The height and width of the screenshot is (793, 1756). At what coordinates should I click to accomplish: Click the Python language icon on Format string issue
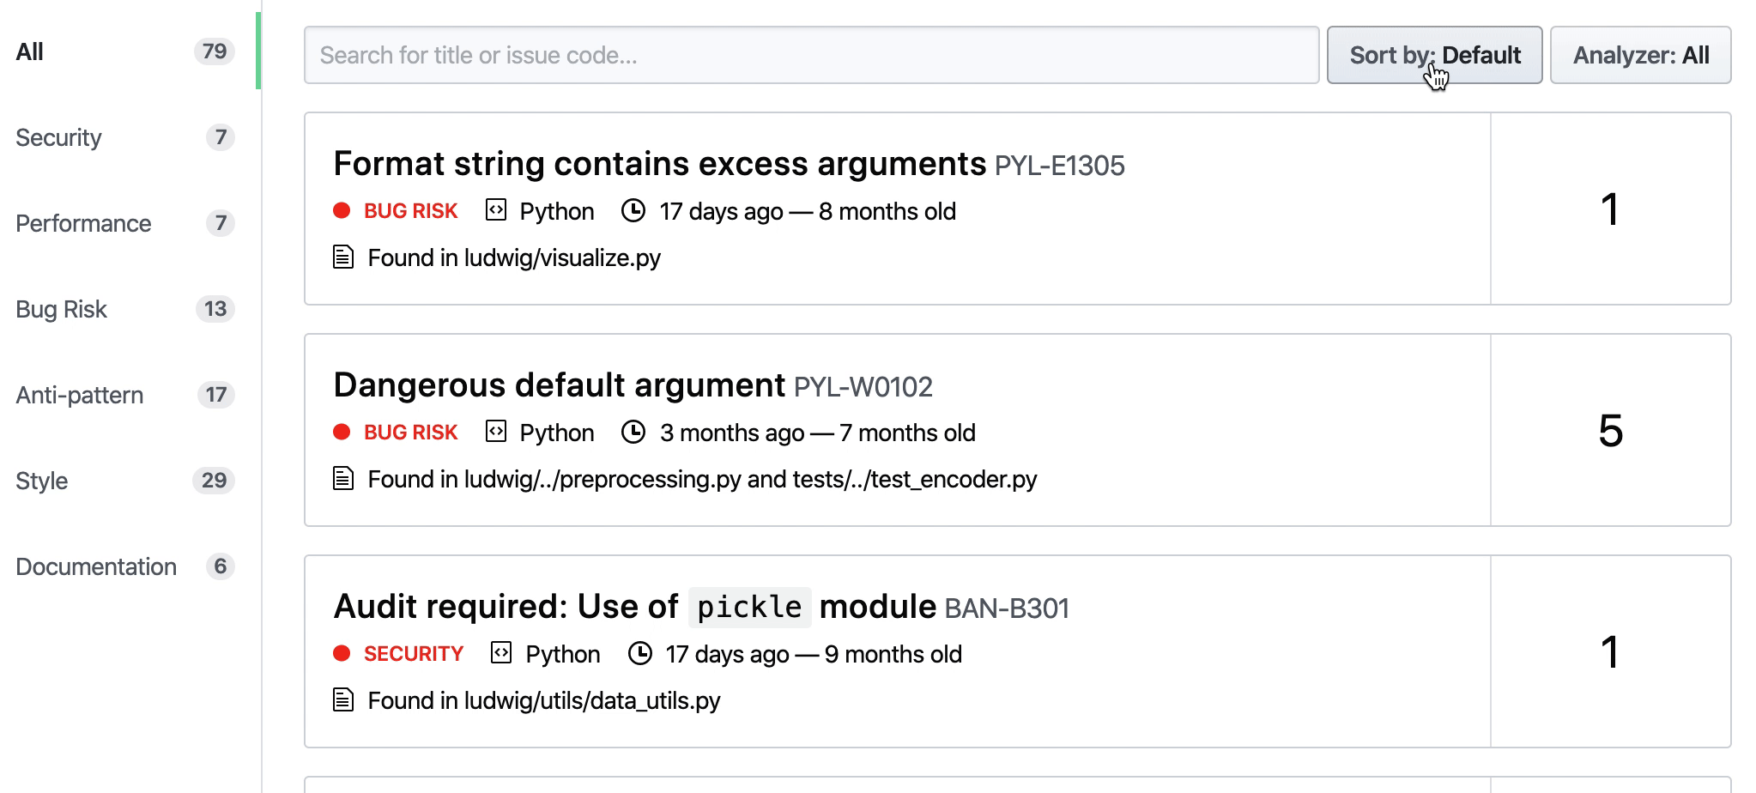click(496, 210)
